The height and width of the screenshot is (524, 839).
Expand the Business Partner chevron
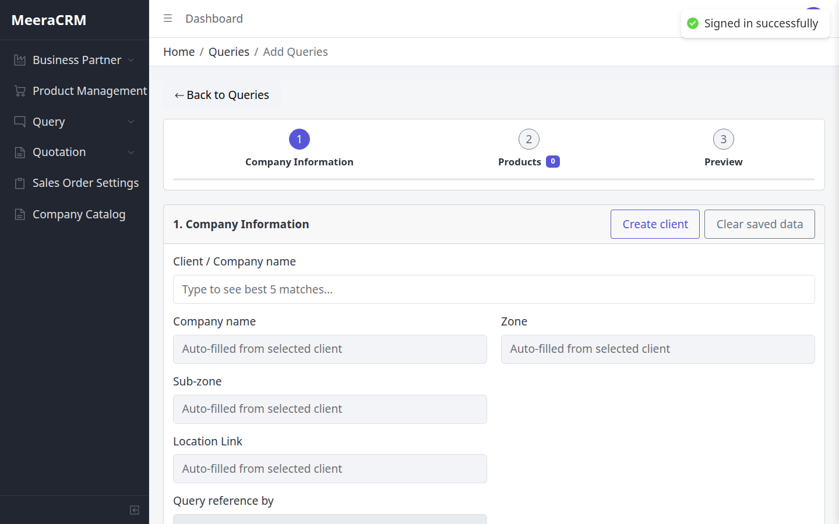(x=131, y=60)
